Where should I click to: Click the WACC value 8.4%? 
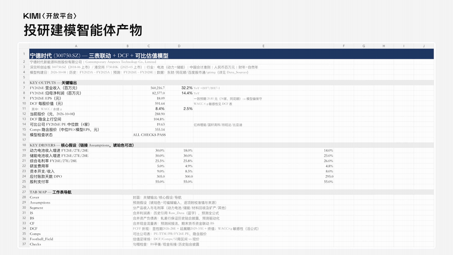click(160, 109)
